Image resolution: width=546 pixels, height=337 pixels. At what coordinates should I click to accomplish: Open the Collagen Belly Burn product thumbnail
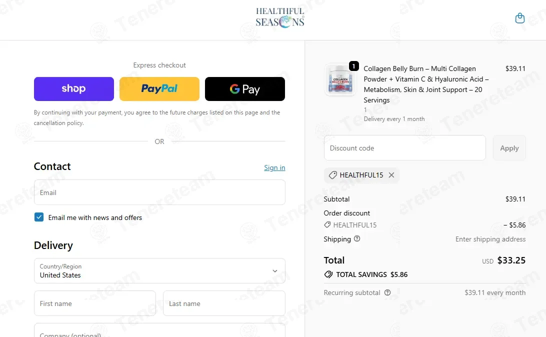[340, 79]
